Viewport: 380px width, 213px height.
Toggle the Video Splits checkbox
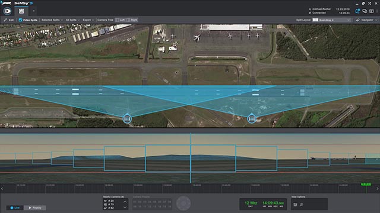tap(20, 20)
